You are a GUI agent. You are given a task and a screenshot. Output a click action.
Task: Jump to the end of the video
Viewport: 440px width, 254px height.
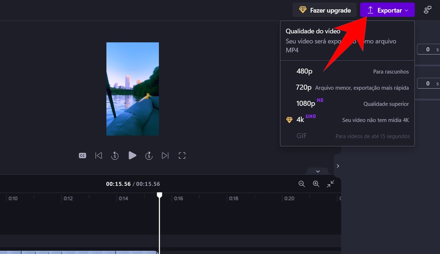(x=166, y=155)
